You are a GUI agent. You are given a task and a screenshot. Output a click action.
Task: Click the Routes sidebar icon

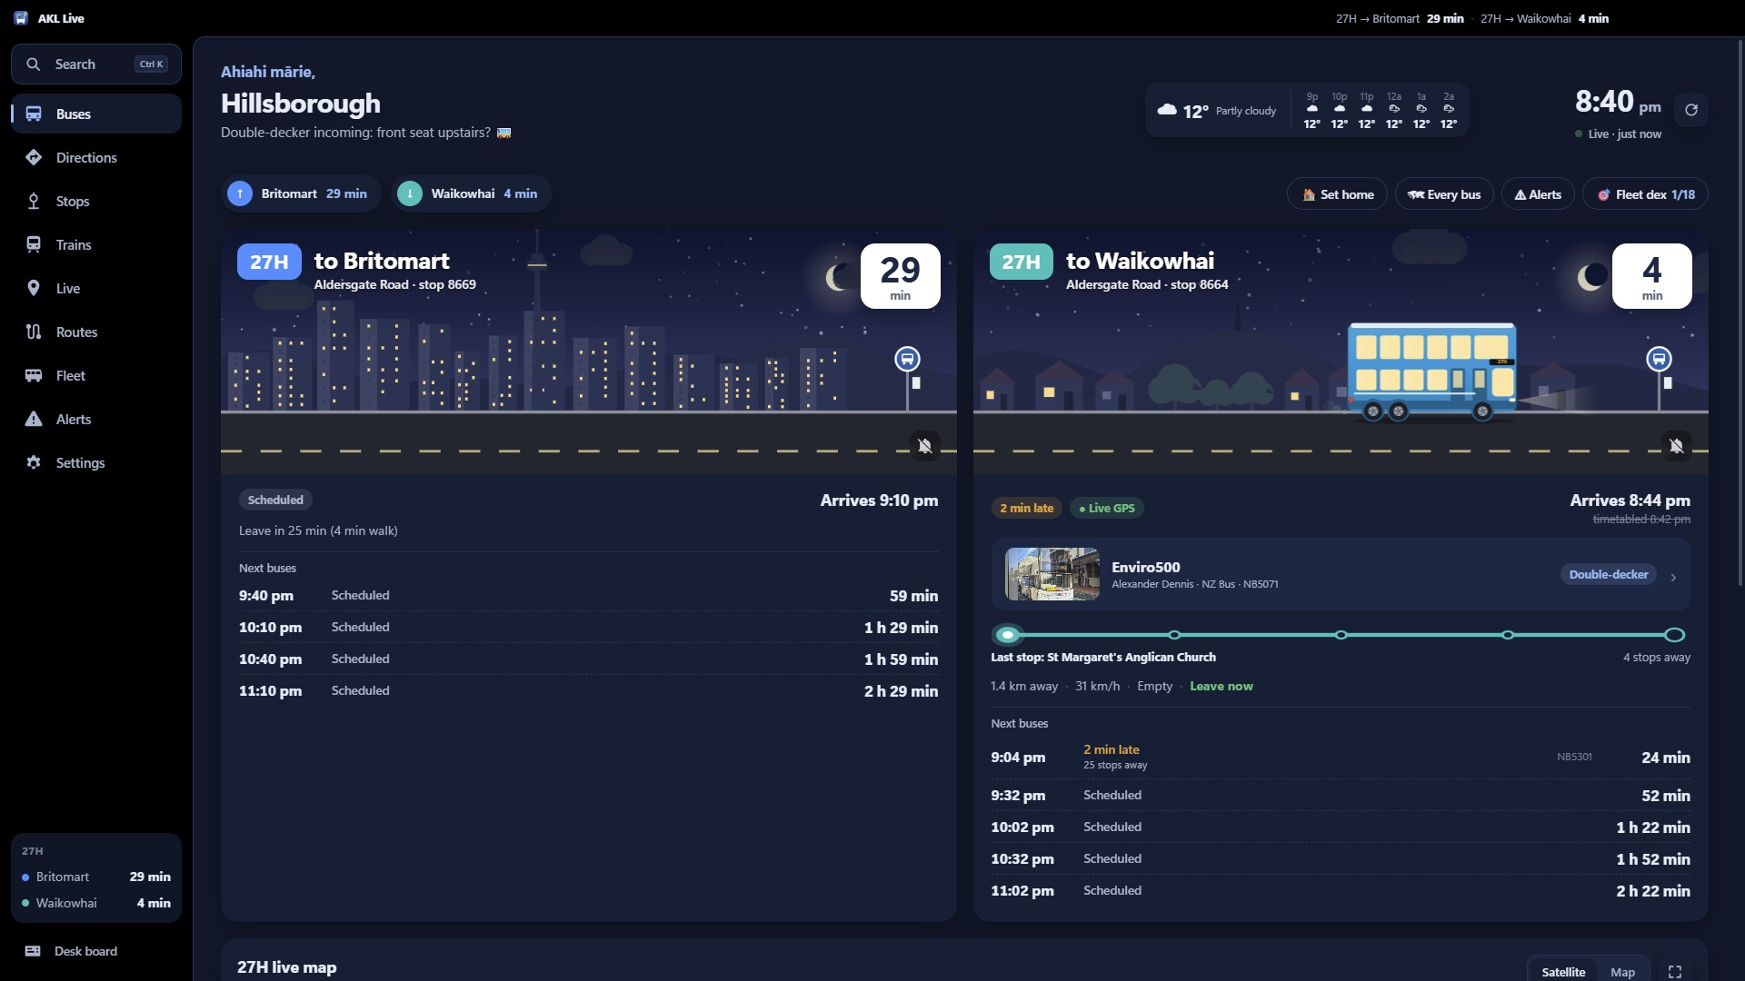click(x=34, y=332)
